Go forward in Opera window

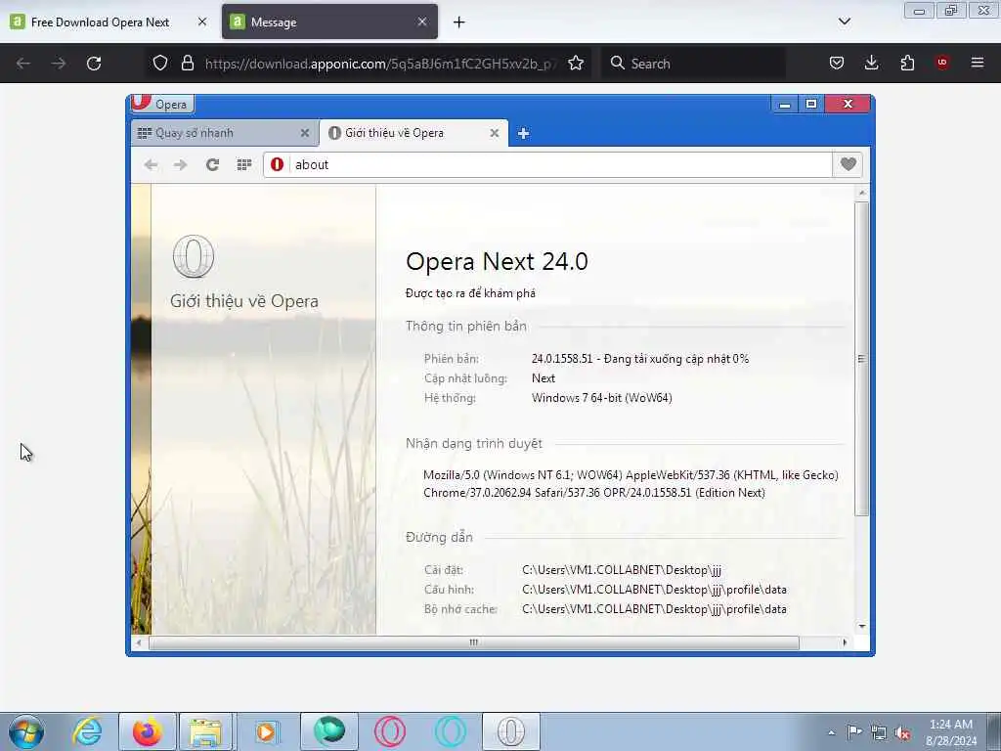click(x=181, y=164)
